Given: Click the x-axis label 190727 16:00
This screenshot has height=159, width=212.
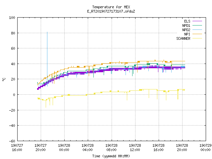Looking at the screenshot, I should click(x=17, y=147).
